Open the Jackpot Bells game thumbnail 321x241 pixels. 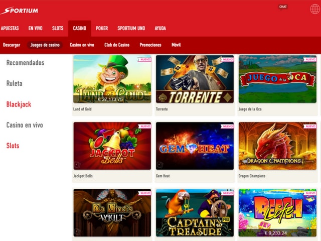coord(112,146)
